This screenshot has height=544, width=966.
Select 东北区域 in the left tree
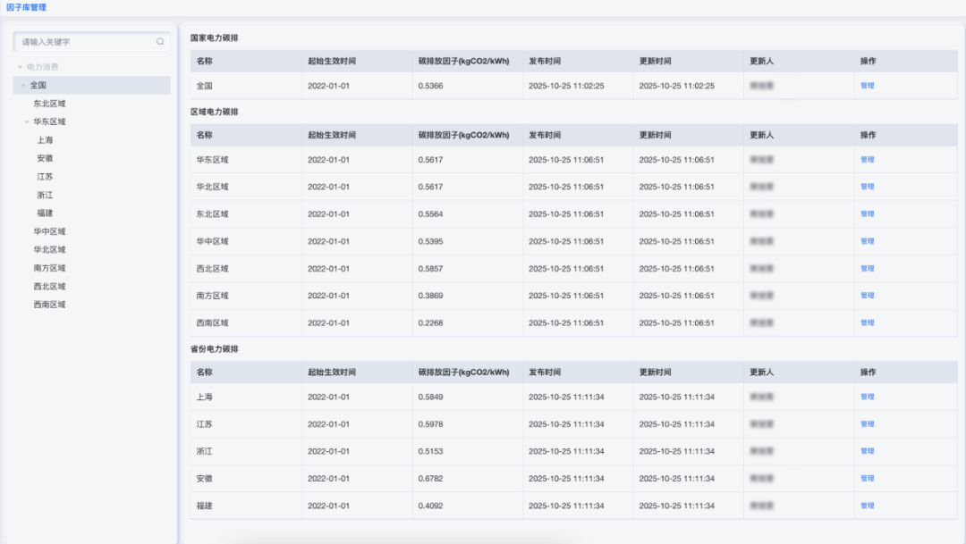coord(49,104)
